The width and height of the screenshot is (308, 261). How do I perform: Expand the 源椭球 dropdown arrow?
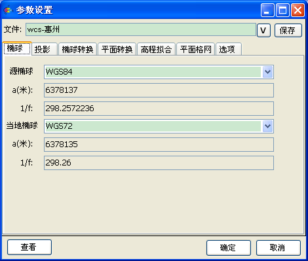tap(267, 72)
